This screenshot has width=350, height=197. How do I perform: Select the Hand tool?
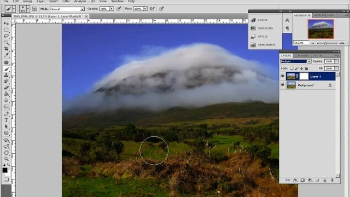click(x=6, y=153)
